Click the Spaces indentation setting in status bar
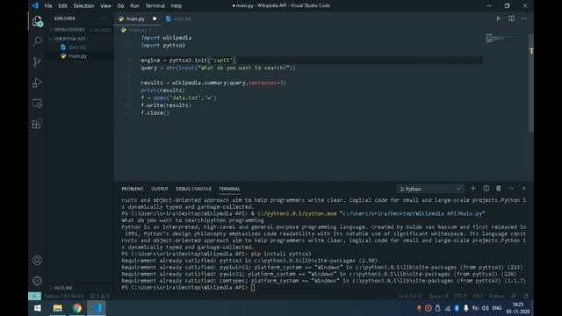Viewport: 562px width, 316px height. [x=438, y=297]
